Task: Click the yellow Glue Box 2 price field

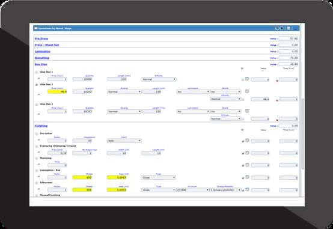Action: coord(57,92)
